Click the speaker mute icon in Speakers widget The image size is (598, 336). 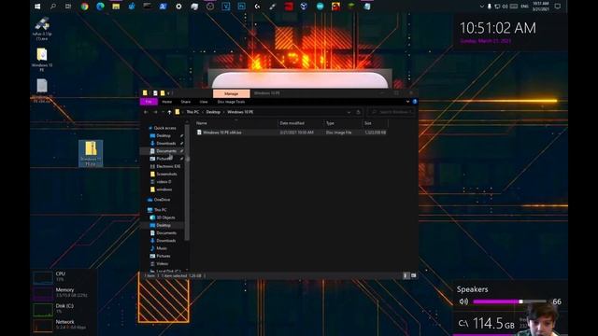pos(463,301)
